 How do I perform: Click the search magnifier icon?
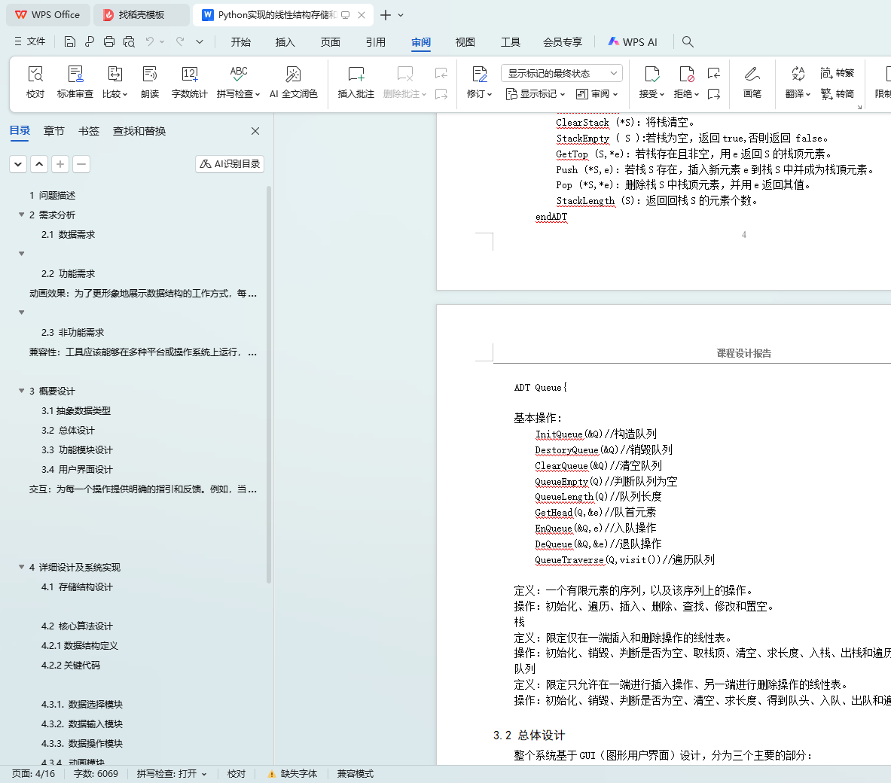(688, 41)
